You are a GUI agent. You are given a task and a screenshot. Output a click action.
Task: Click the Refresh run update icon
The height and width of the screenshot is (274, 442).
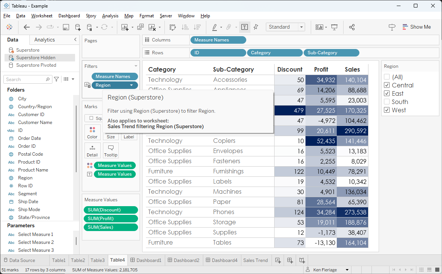(x=104, y=27)
